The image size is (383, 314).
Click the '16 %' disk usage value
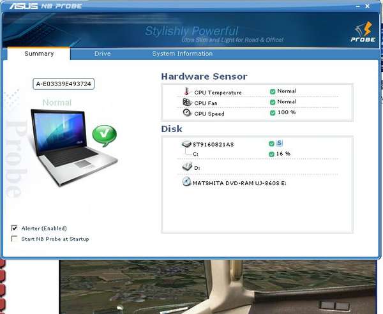283,154
